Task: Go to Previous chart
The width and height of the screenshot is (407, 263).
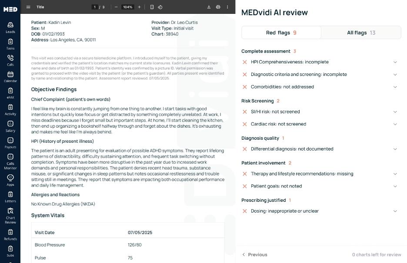Action: pos(255,255)
